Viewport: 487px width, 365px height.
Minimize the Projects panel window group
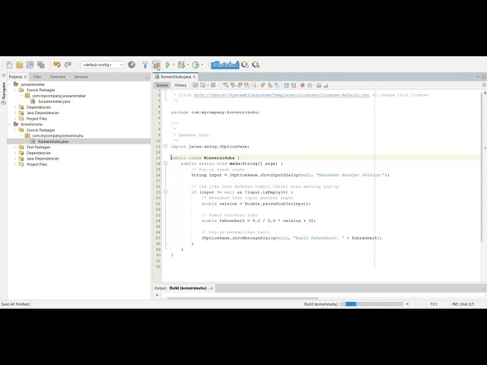pyautogui.click(x=147, y=77)
